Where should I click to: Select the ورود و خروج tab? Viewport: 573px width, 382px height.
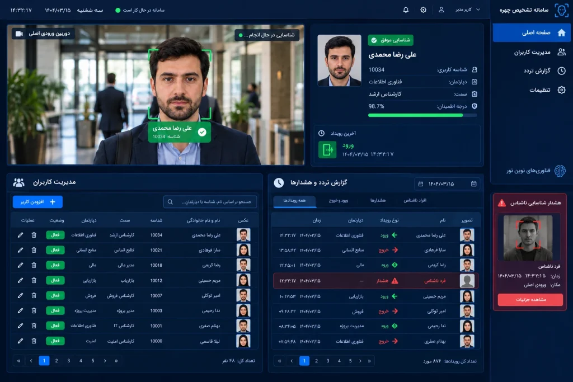click(x=339, y=200)
